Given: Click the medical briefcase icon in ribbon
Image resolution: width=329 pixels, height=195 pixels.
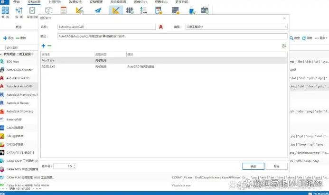Looking at the screenshot, I should [205, 10].
